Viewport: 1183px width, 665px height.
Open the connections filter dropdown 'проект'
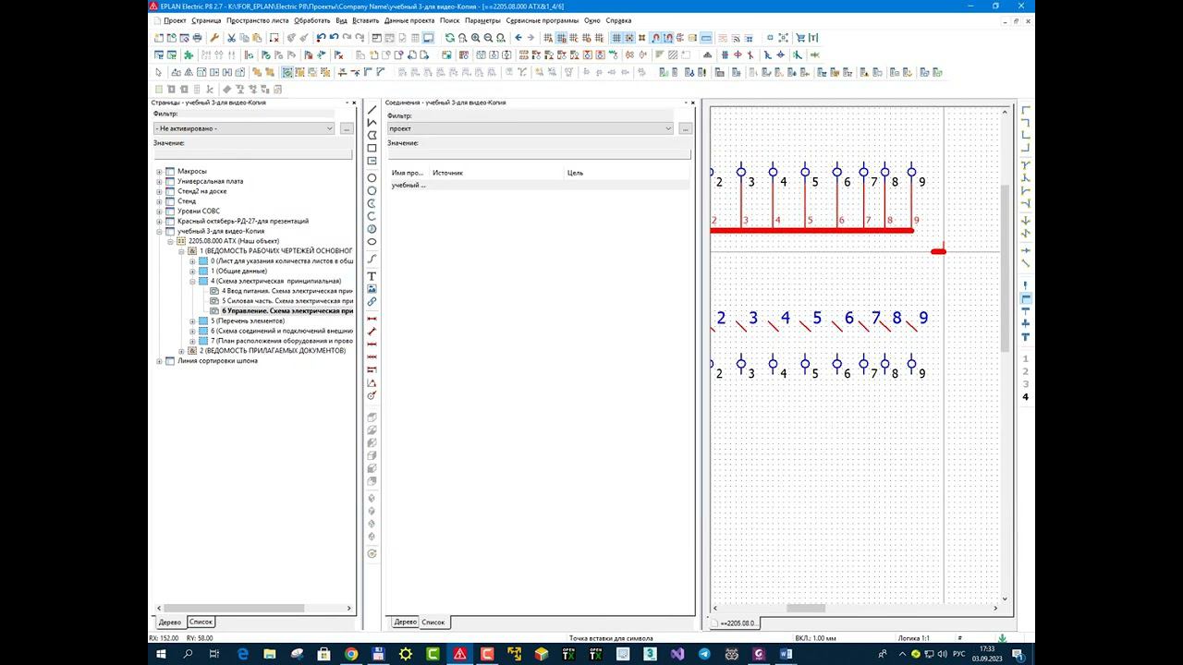(668, 128)
